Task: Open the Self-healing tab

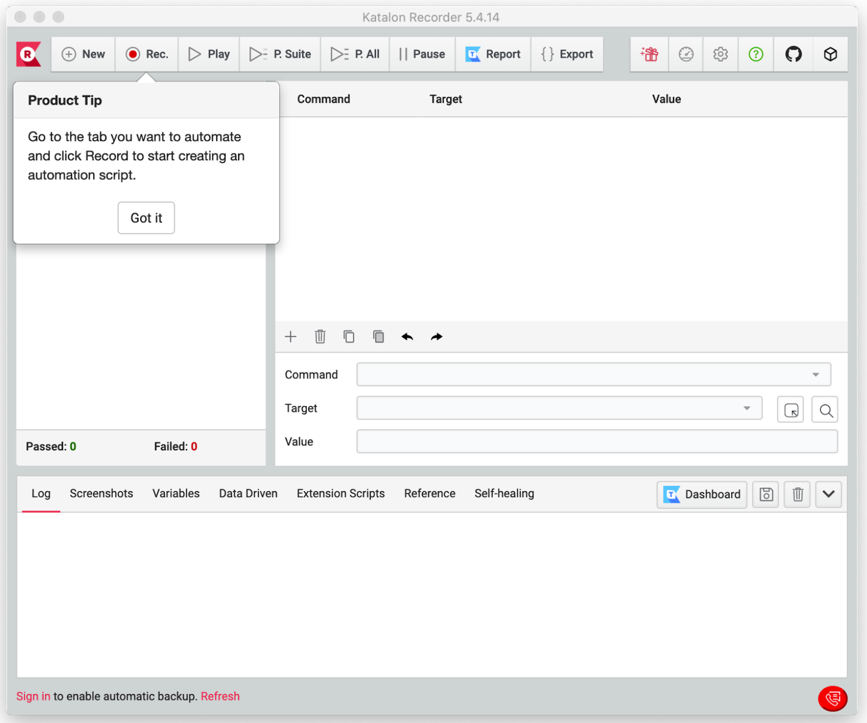Action: tap(504, 493)
